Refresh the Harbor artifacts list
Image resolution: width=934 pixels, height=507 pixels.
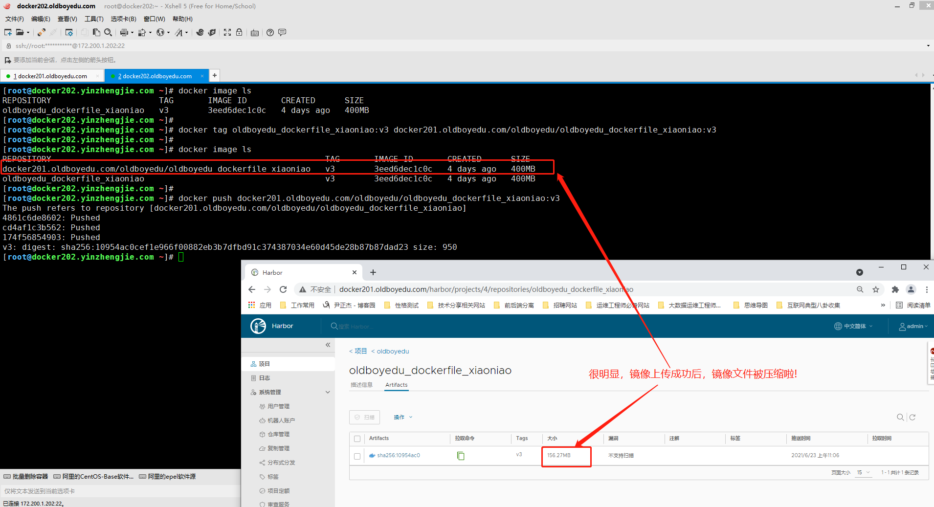point(912,417)
